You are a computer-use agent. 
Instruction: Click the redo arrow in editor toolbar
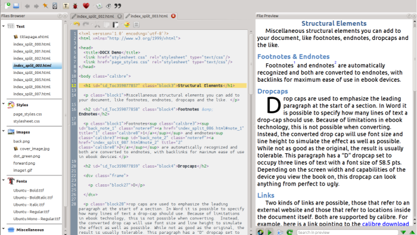pyautogui.click(x=86, y=24)
